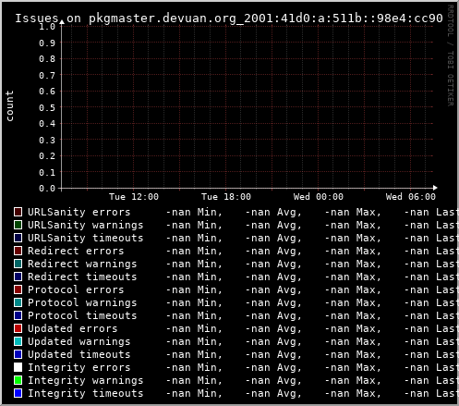The height and width of the screenshot is (406, 459).
Task: Click the Integrity errors white swatch
Action: point(18,367)
